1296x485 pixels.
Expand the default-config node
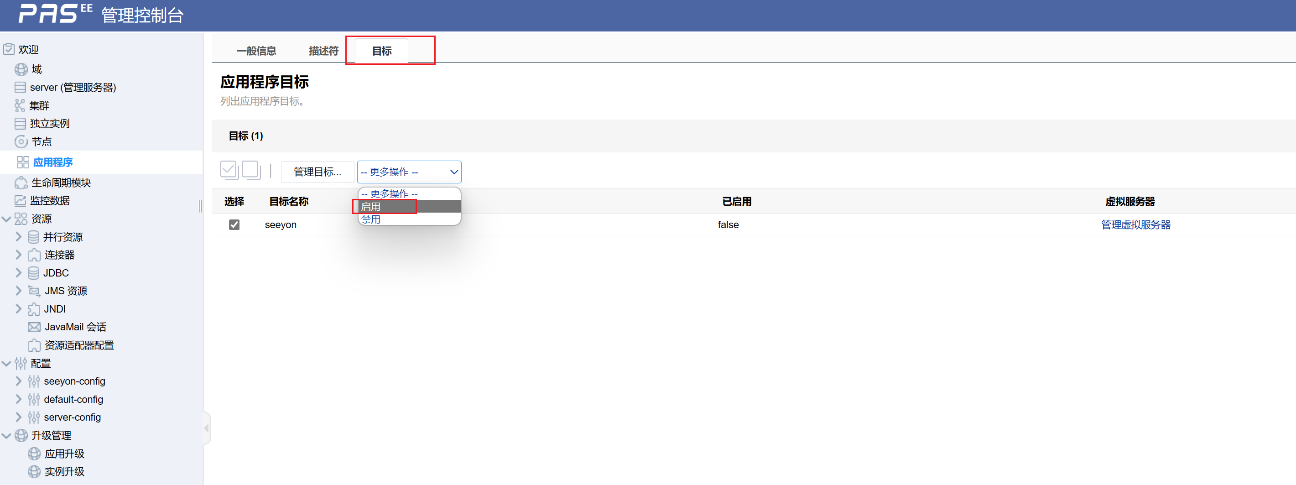pos(19,400)
